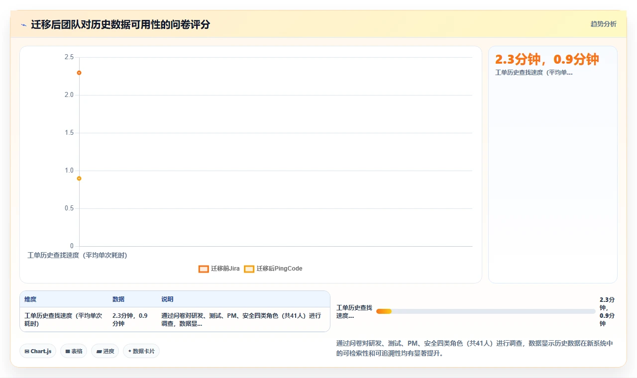Click the orange progress bar
Viewport: 637px width, 378px height.
tap(384, 311)
